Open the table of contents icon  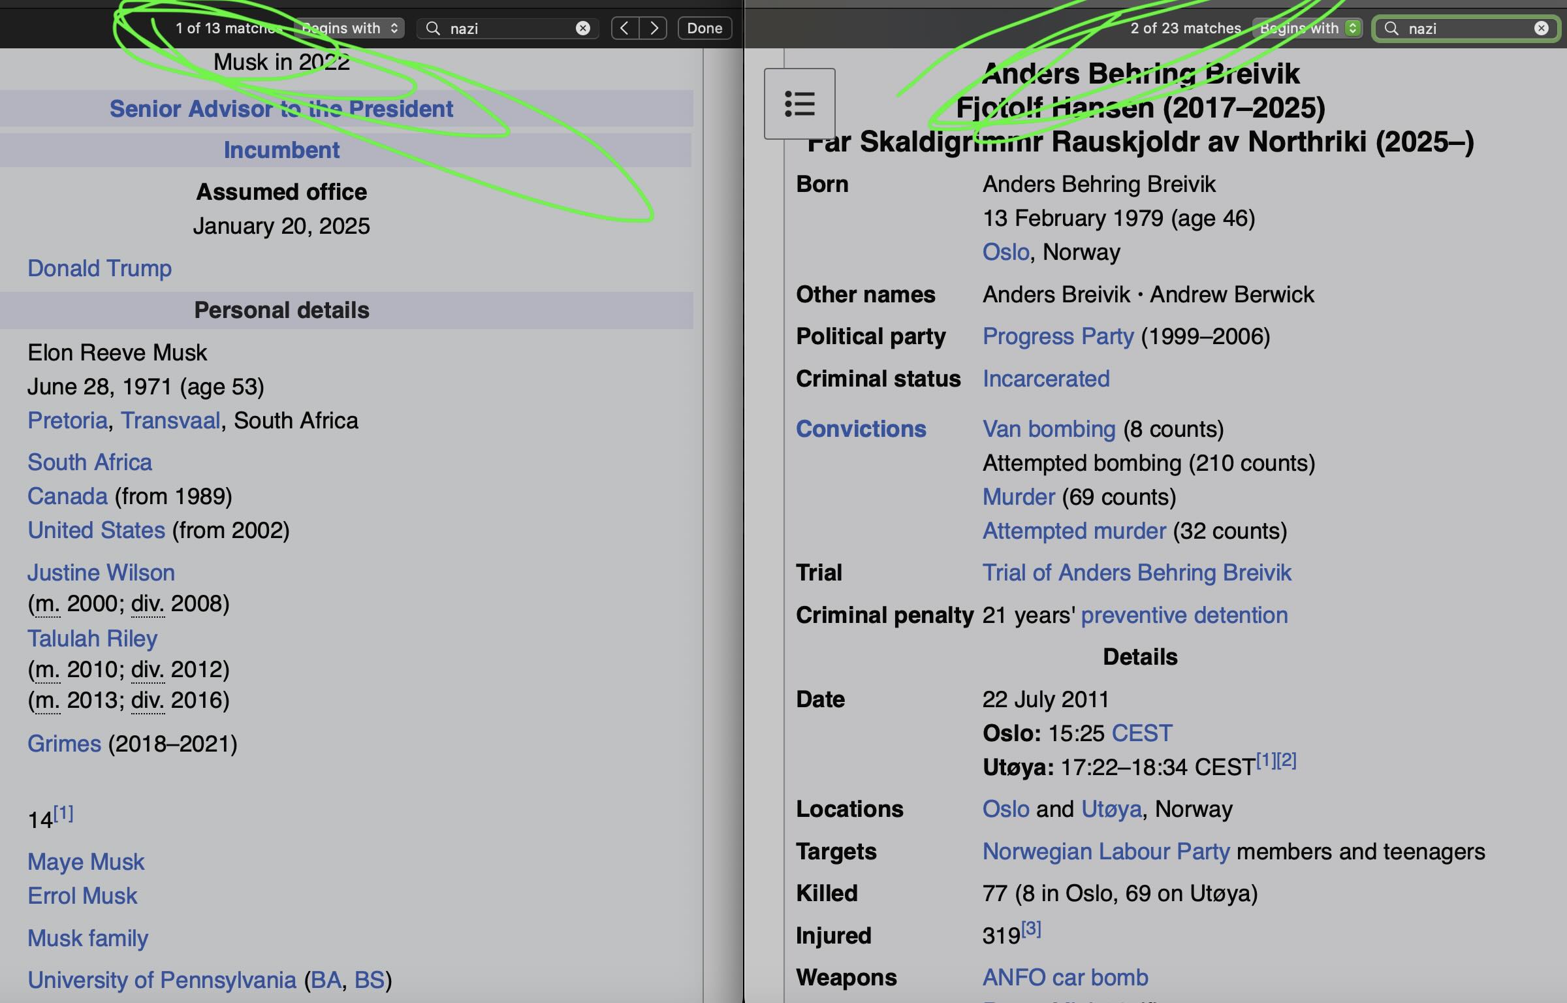point(800,104)
